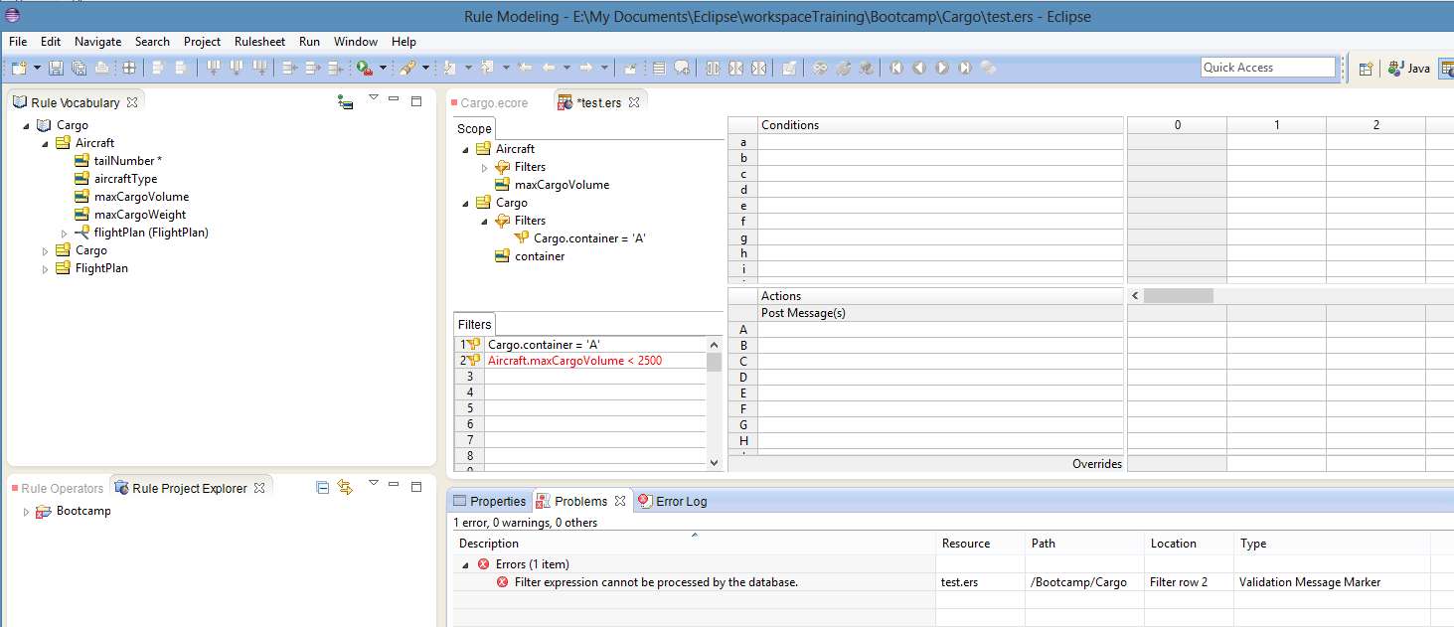
Task: Click the Run Test toolbar icon
Action: point(365,68)
